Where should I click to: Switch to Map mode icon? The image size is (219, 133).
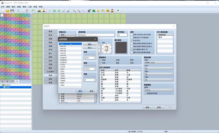(39, 11)
